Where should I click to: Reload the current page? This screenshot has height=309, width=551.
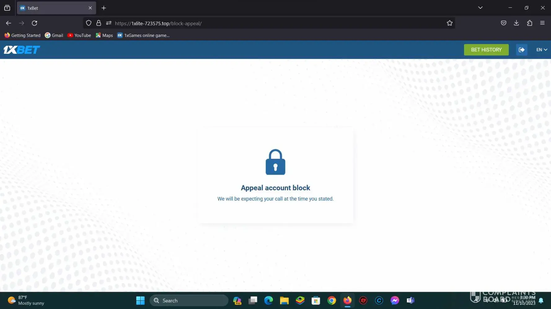tap(34, 23)
